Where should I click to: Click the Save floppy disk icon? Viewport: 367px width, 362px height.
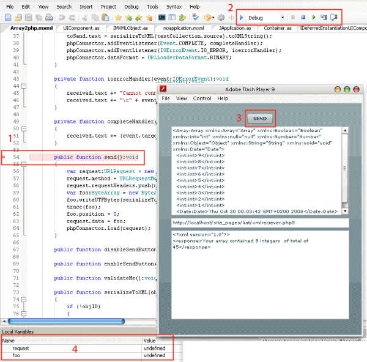[x=28, y=17]
